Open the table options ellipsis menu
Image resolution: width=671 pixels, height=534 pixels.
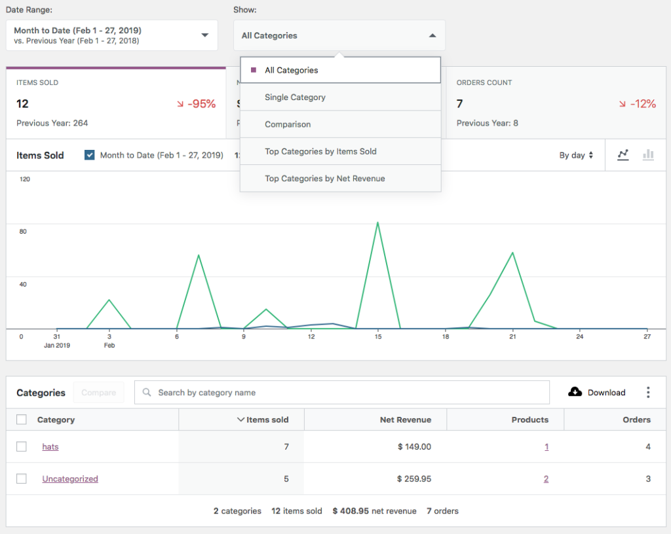648,392
